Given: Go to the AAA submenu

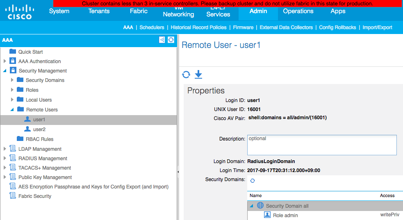Looking at the screenshot, I should point(128,27).
